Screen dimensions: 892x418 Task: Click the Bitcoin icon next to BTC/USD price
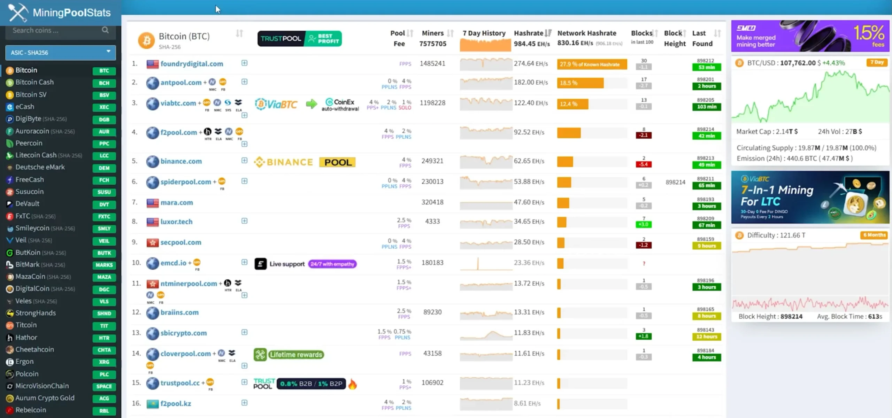[740, 63]
